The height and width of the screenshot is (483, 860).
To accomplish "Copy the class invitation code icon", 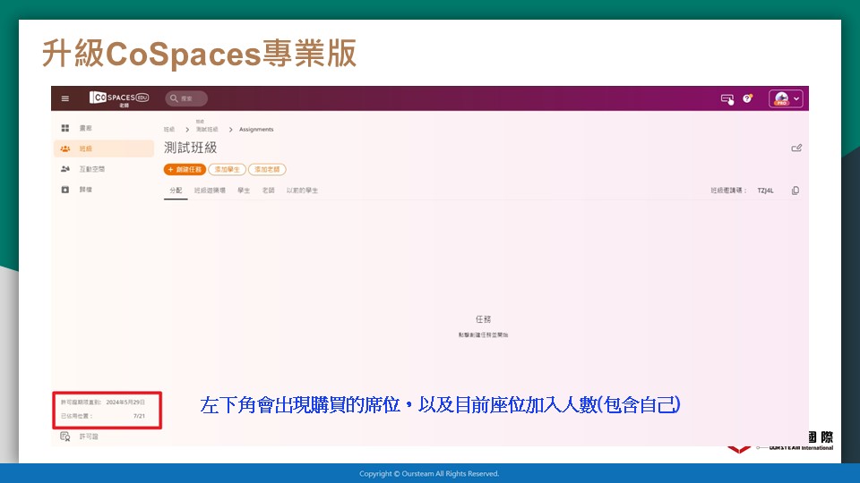I will 795,191.
